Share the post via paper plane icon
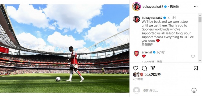The height and width of the screenshot is (97, 202). [153, 68]
